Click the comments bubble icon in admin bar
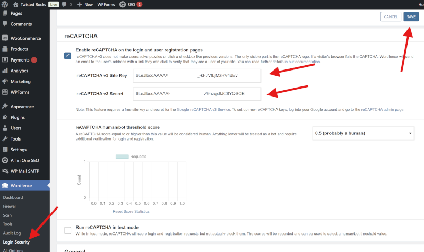 (x=64, y=4)
